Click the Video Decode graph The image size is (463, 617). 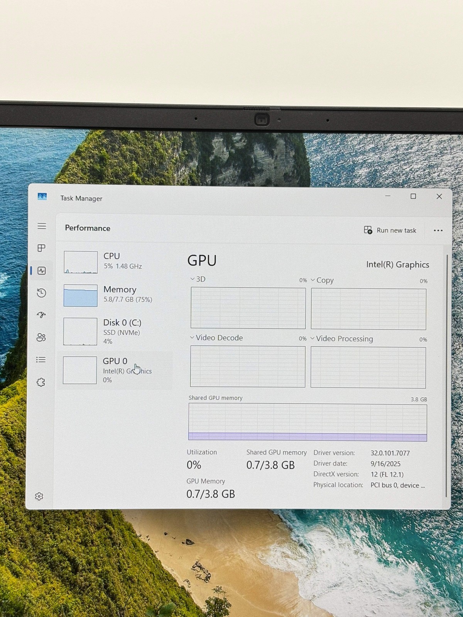pyautogui.click(x=248, y=367)
